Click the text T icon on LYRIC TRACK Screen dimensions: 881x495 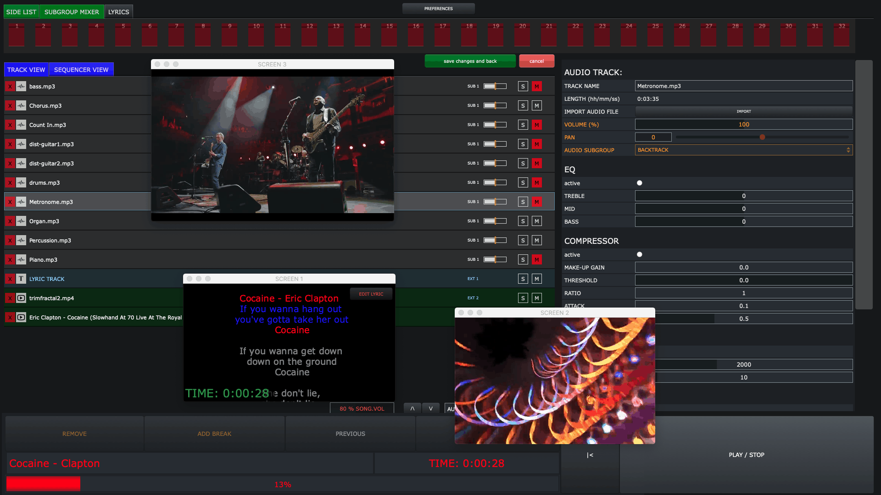21,279
